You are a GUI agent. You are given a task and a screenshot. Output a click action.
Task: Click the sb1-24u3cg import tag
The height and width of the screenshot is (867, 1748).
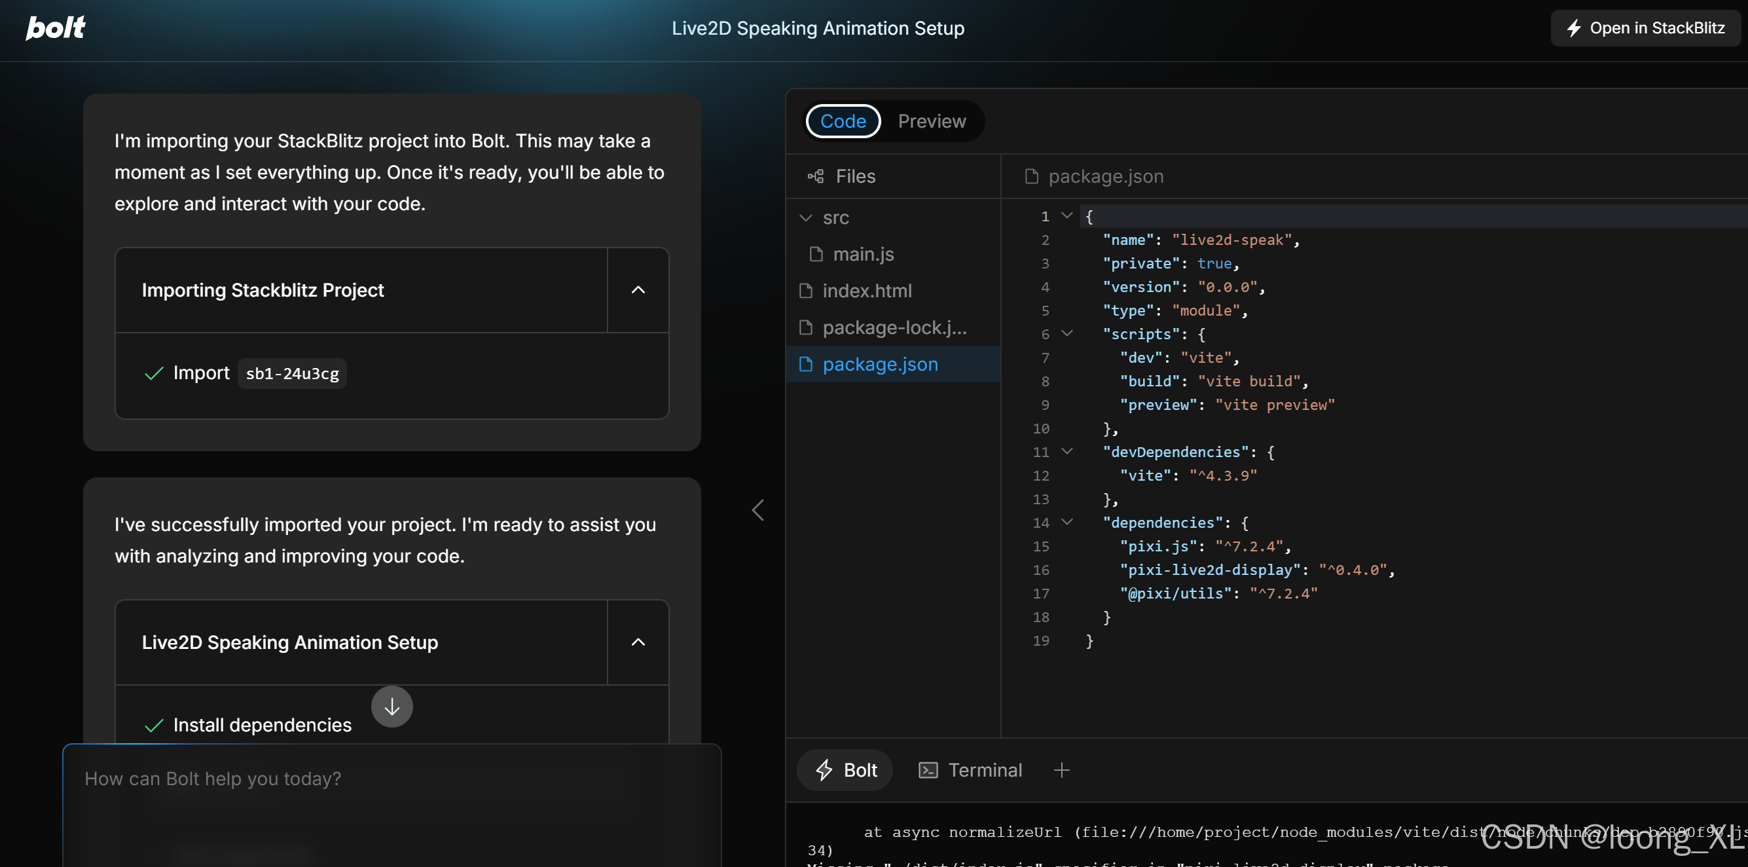pyautogui.click(x=292, y=373)
